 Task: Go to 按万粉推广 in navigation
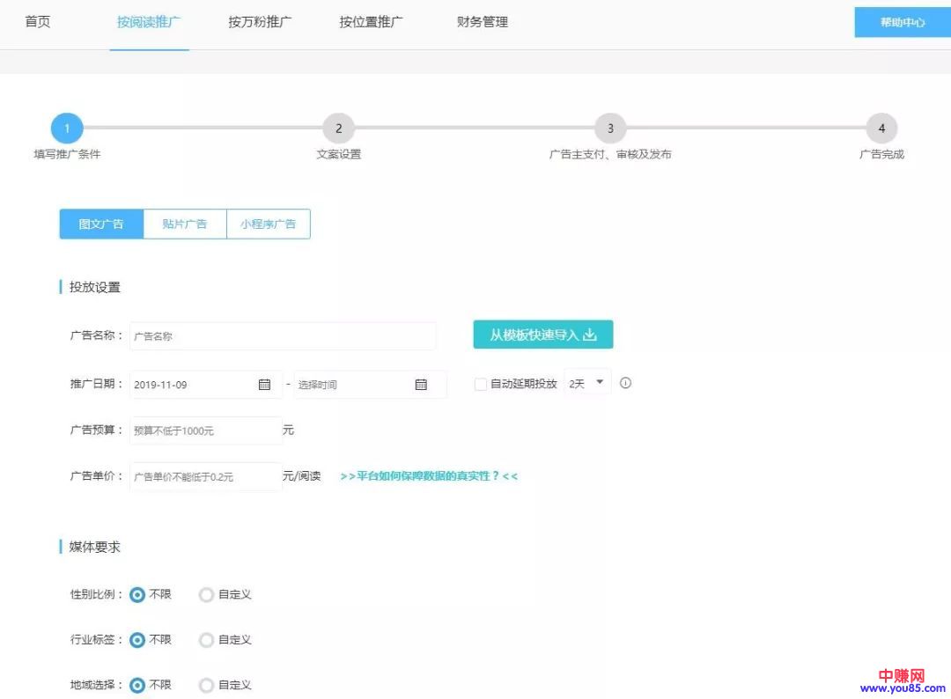tap(261, 22)
